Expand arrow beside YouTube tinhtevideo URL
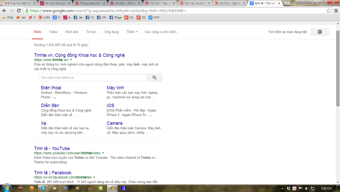Viewport: 340px width, 192px height. pyautogui.click(x=103, y=153)
